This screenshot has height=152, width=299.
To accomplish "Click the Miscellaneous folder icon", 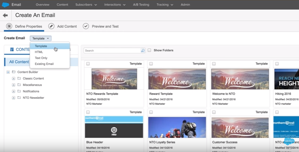I will 19,85.
